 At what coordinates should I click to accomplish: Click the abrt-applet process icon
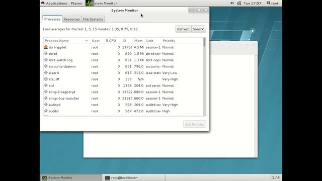46,47
